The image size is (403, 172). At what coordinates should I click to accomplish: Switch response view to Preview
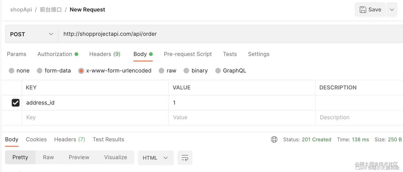(79, 157)
